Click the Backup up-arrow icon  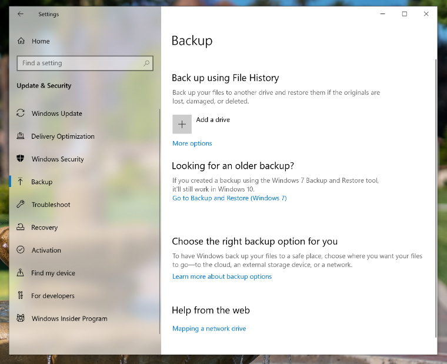tap(20, 181)
